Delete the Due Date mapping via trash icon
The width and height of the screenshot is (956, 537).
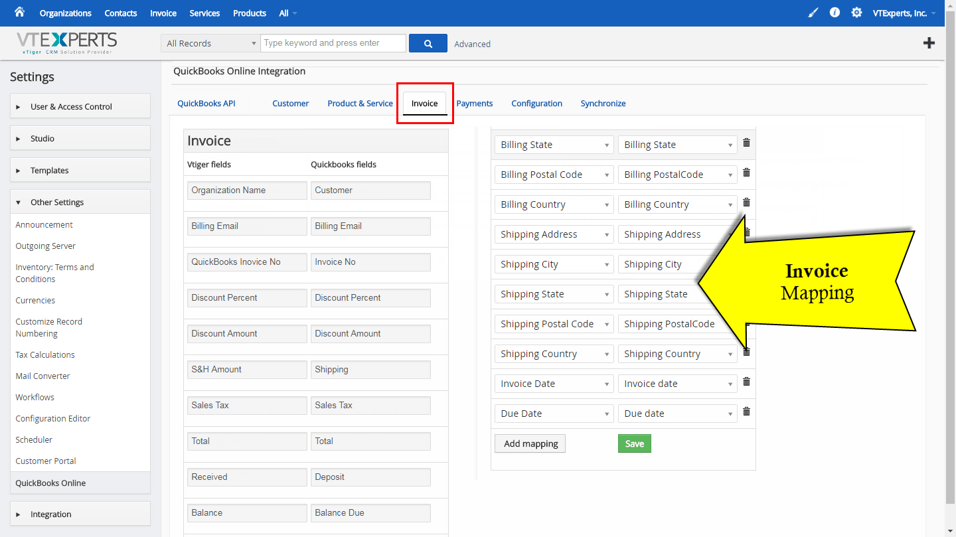(746, 412)
